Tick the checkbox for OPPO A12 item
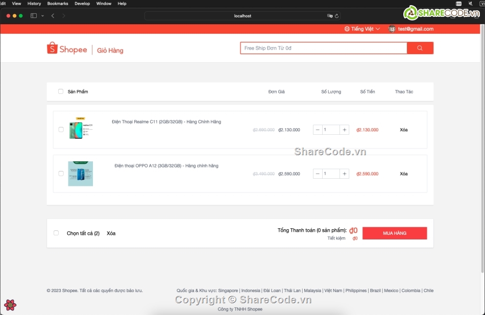This screenshot has width=485, height=315. (61, 173)
